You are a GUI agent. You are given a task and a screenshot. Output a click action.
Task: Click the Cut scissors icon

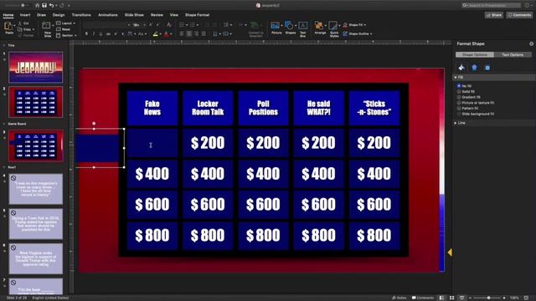pos(20,23)
